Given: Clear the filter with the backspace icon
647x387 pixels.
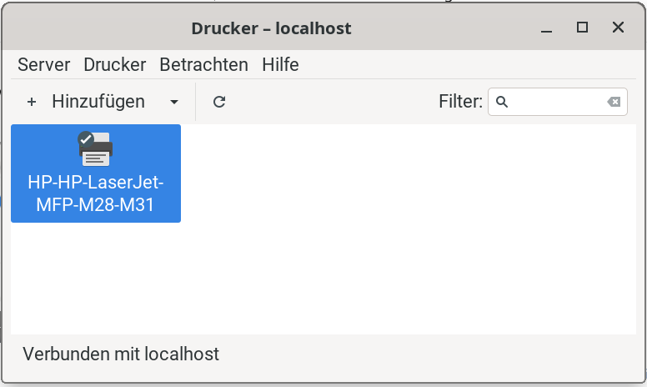Looking at the screenshot, I should pyautogui.click(x=614, y=102).
